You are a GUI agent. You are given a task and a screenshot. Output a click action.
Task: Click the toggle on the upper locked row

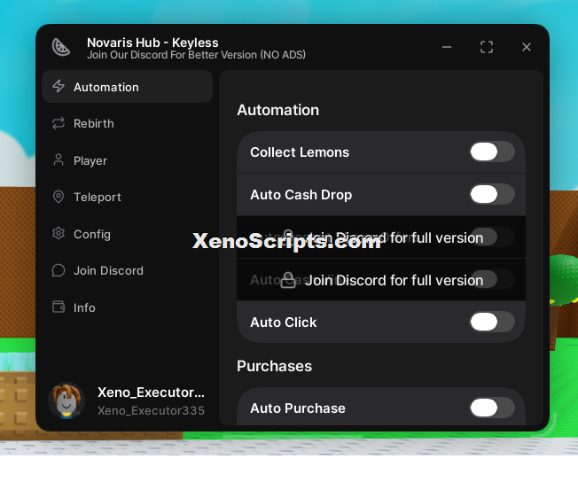492,237
